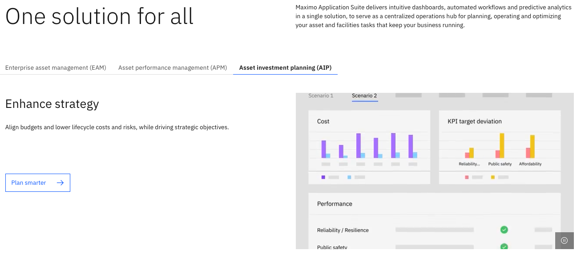
Task: Click the Enhance strategy heading
Action: (52, 104)
